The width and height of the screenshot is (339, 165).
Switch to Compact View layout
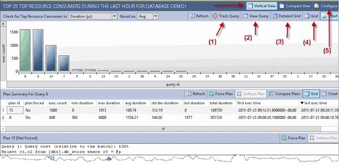[295, 6]
